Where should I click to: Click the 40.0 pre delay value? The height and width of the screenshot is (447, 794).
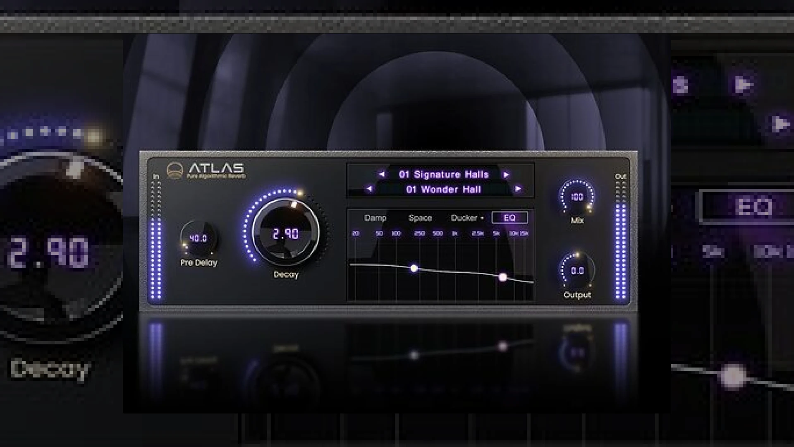pyautogui.click(x=198, y=238)
